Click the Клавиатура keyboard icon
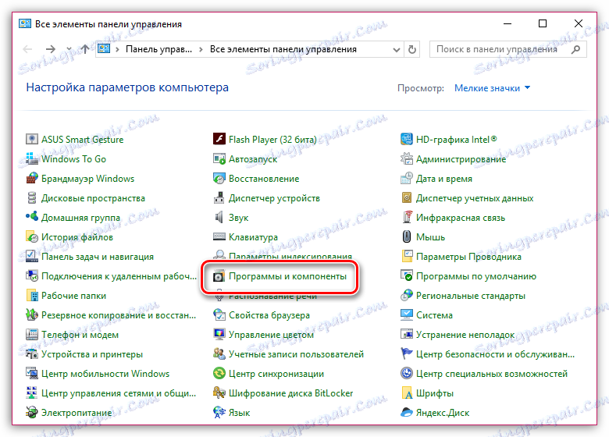The height and width of the screenshot is (437, 609). [219, 236]
